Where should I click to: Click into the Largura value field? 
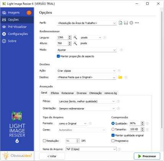point(62,38)
